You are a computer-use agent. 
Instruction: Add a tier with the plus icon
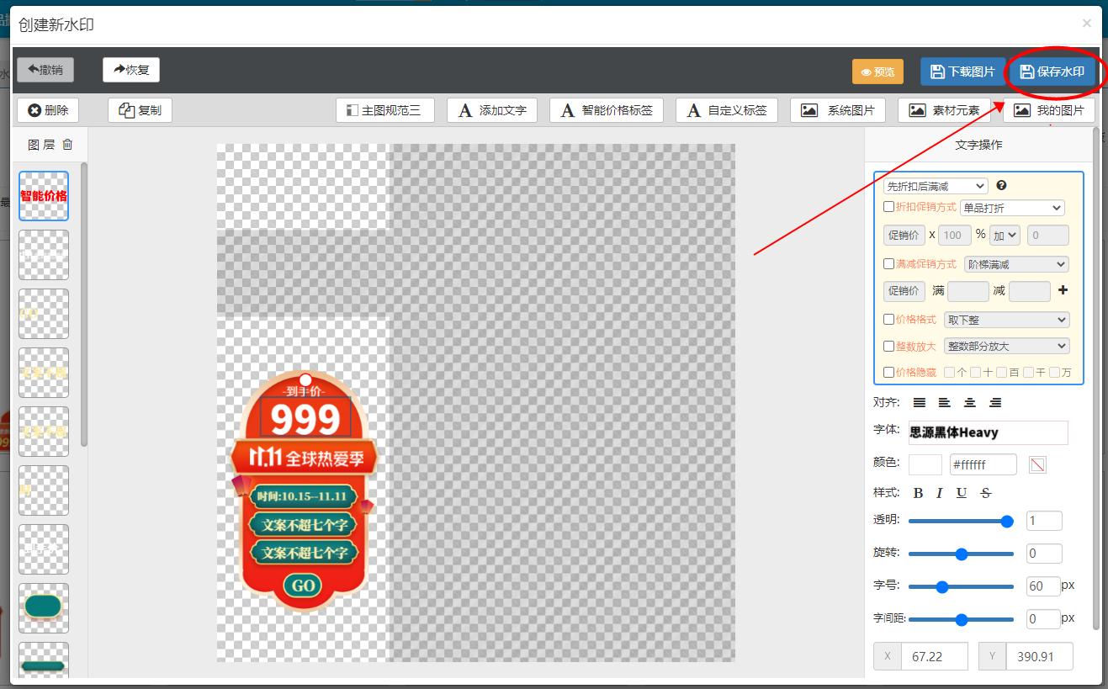click(1063, 290)
